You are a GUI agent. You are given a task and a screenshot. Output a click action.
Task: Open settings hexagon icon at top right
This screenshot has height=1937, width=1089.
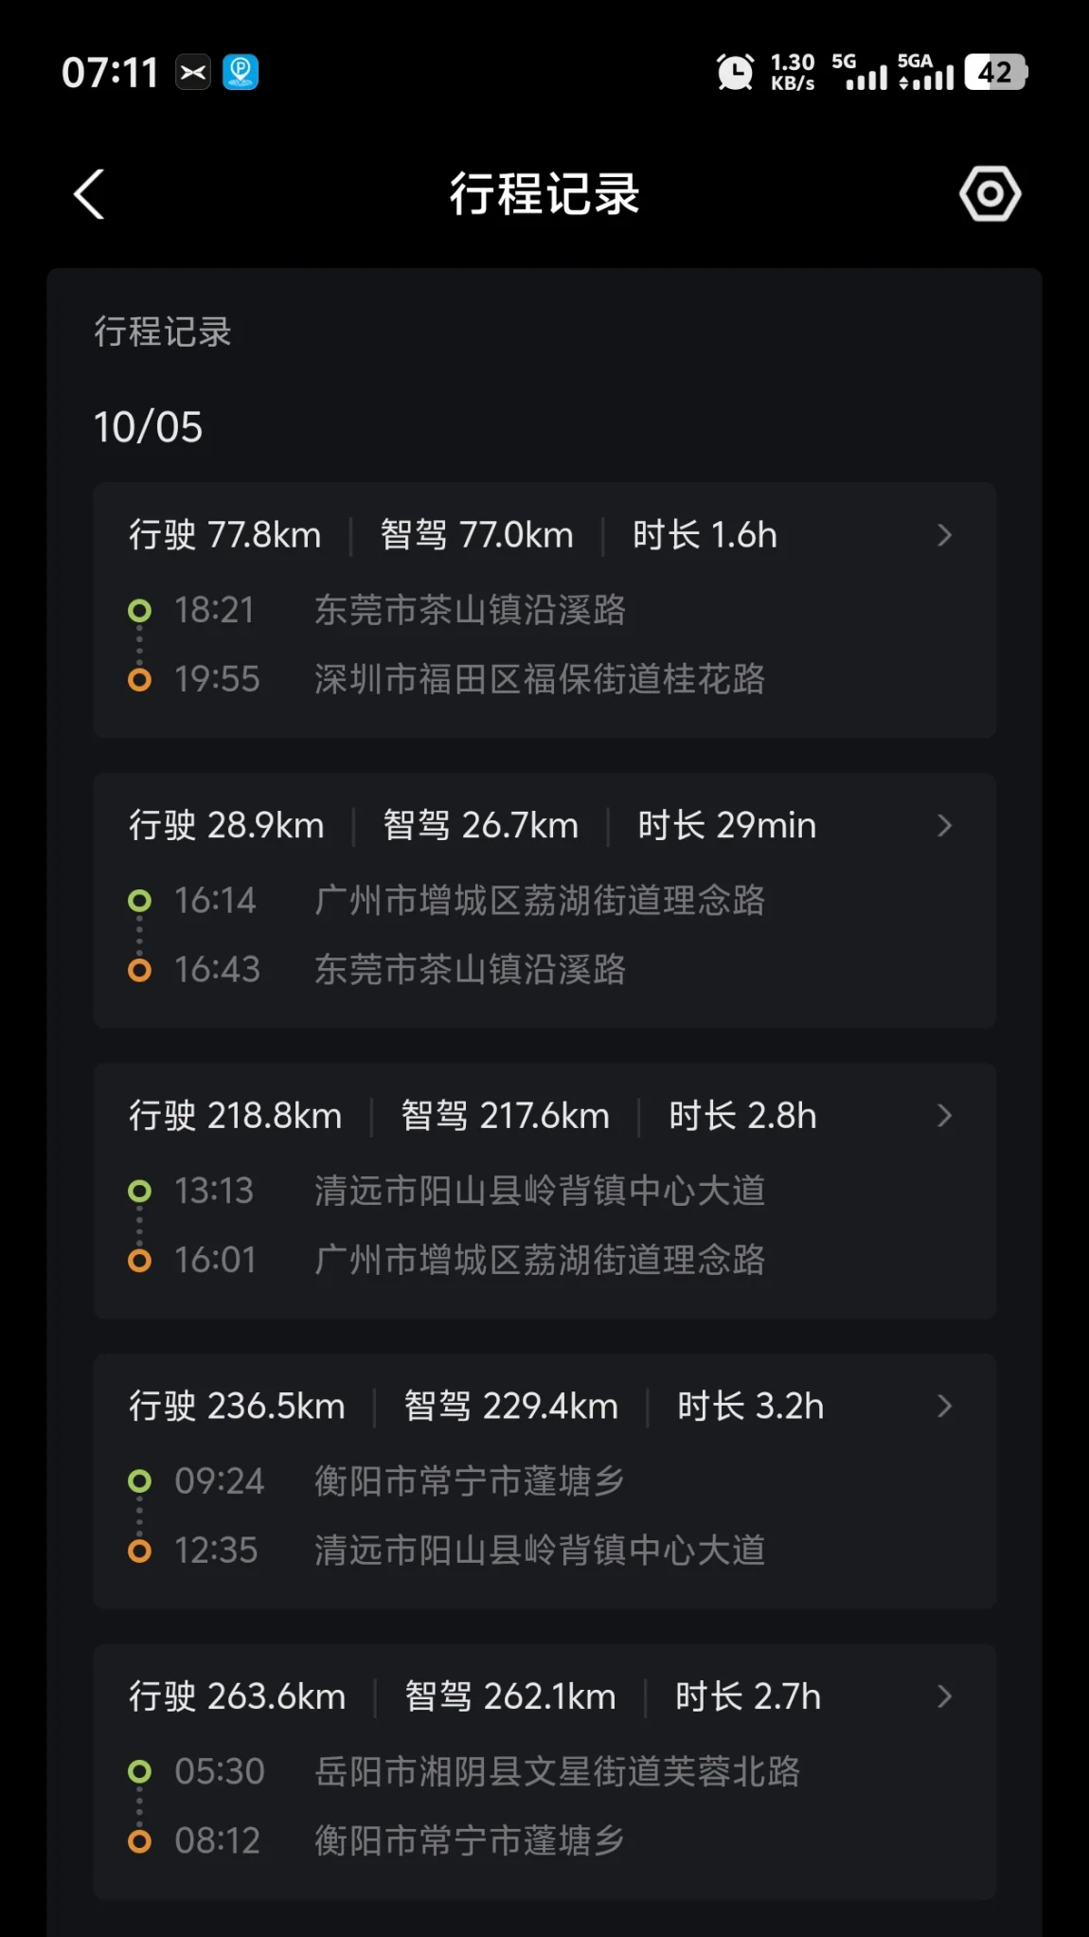(x=990, y=194)
